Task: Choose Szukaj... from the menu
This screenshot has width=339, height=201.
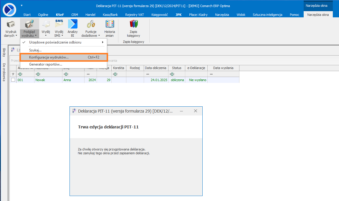Action: 64,50
